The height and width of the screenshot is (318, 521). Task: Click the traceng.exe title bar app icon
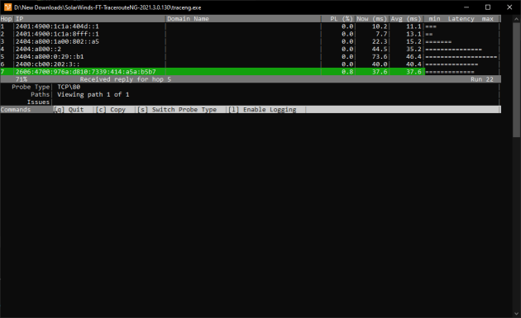pyautogui.click(x=7, y=7)
